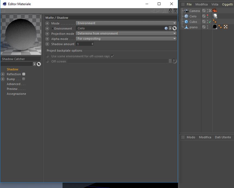Click the lock icon in Material Editor toolbar

[x=170, y=11]
